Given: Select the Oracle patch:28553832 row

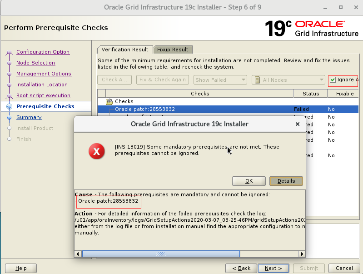Looking at the screenshot, I should tap(228, 109).
